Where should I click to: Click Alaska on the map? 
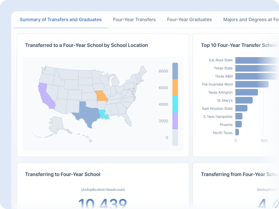coord(57,123)
